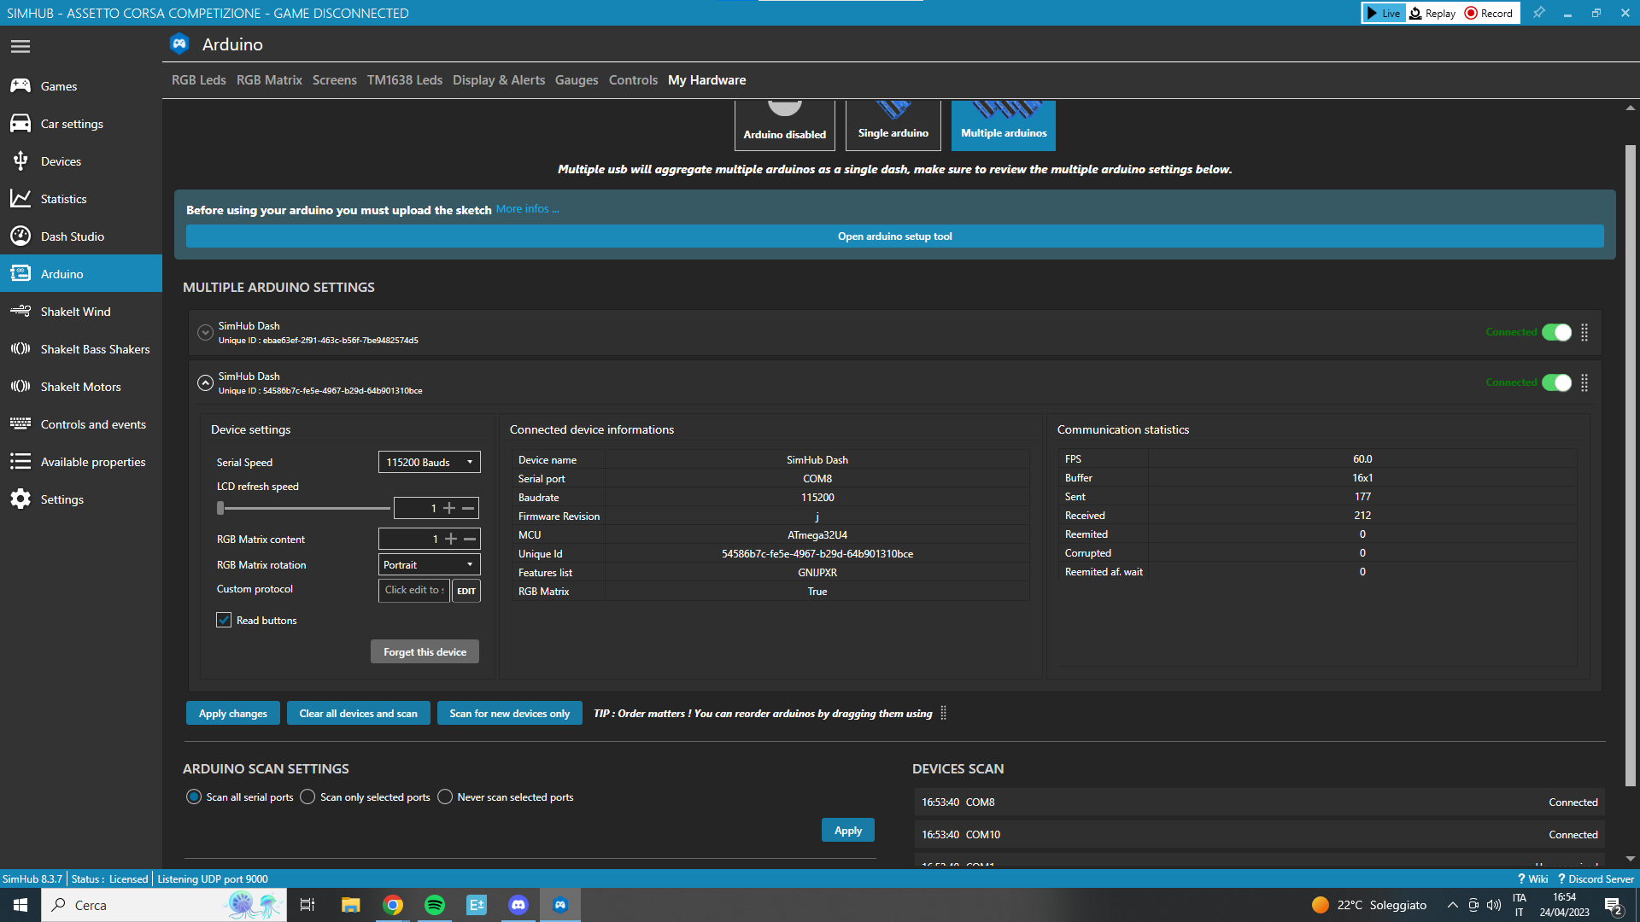Image resolution: width=1640 pixels, height=922 pixels.
Task: Toggle the second SimHub Dash connection switch
Action: [1556, 382]
